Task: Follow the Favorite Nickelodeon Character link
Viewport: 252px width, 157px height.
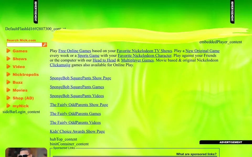Action: (145, 55)
